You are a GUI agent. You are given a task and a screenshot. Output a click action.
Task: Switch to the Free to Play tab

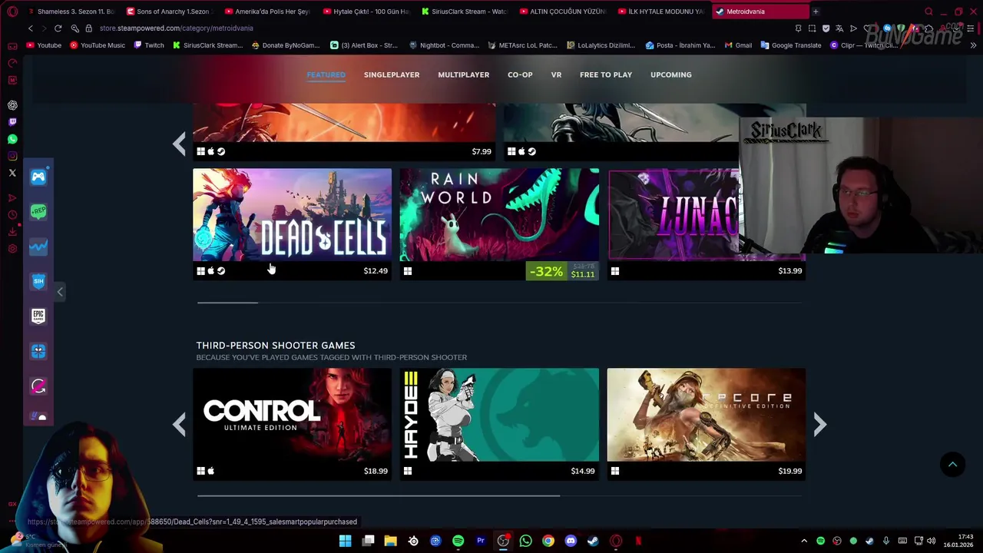point(606,75)
